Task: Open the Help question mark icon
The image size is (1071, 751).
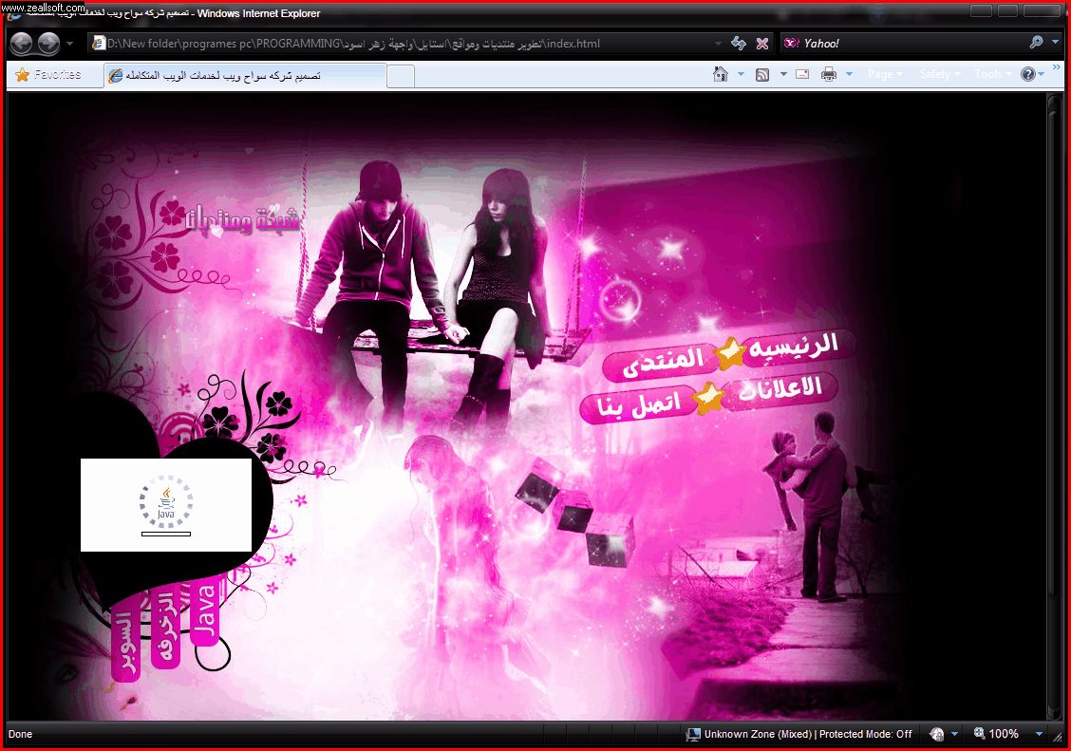Action: (x=1027, y=74)
